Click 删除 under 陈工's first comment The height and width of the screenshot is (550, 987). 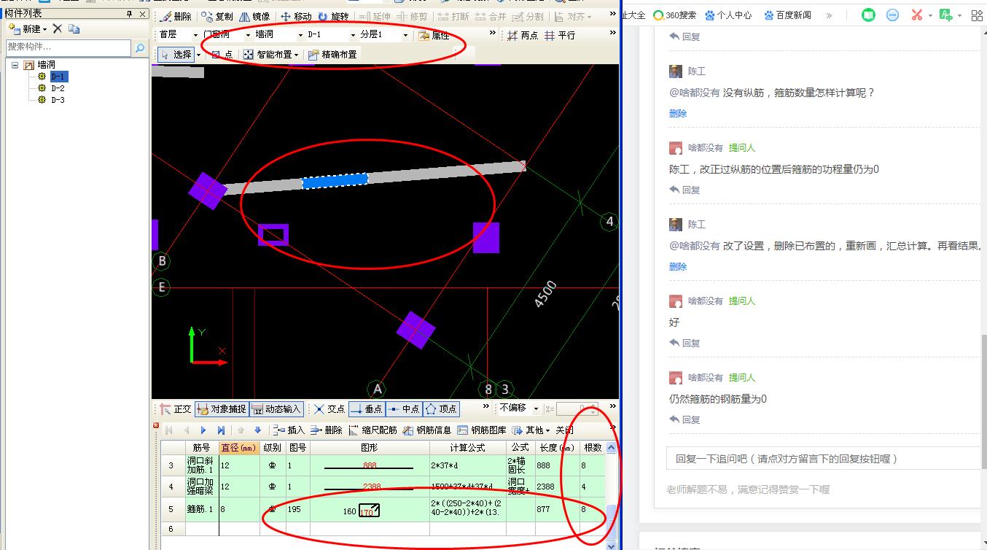(x=678, y=113)
